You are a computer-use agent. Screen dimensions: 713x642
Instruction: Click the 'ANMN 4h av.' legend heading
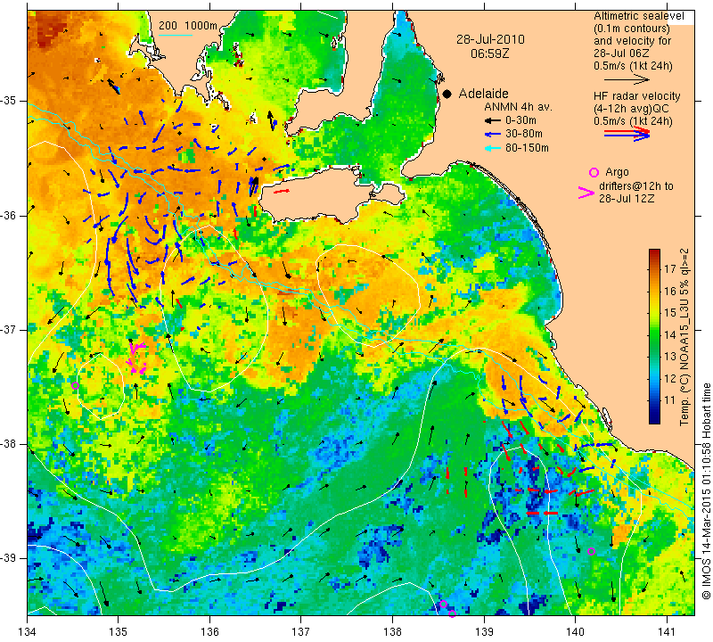tap(518, 107)
